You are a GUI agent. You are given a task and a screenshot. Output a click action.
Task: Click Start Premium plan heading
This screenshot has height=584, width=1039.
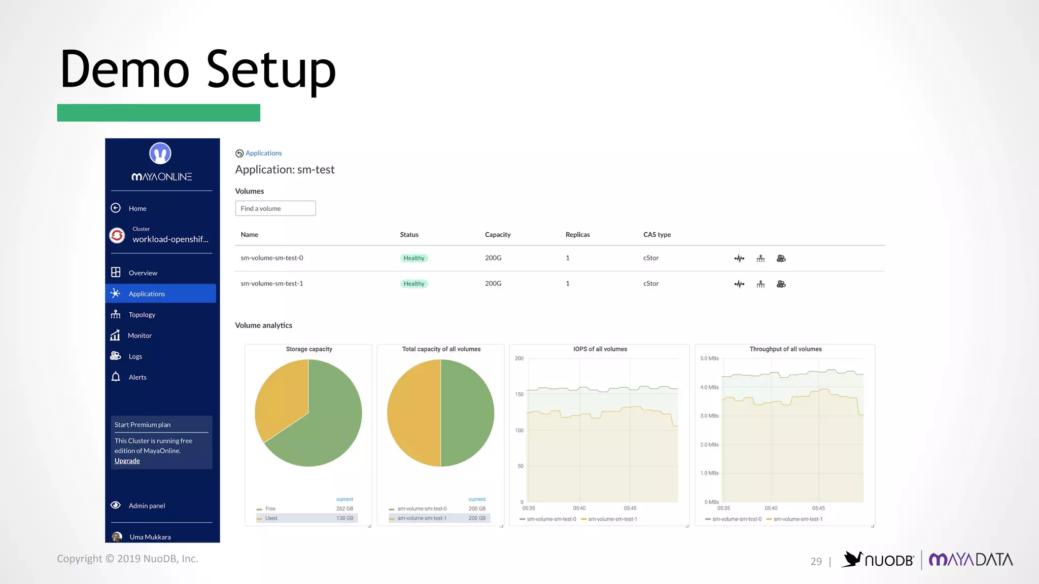(143, 425)
